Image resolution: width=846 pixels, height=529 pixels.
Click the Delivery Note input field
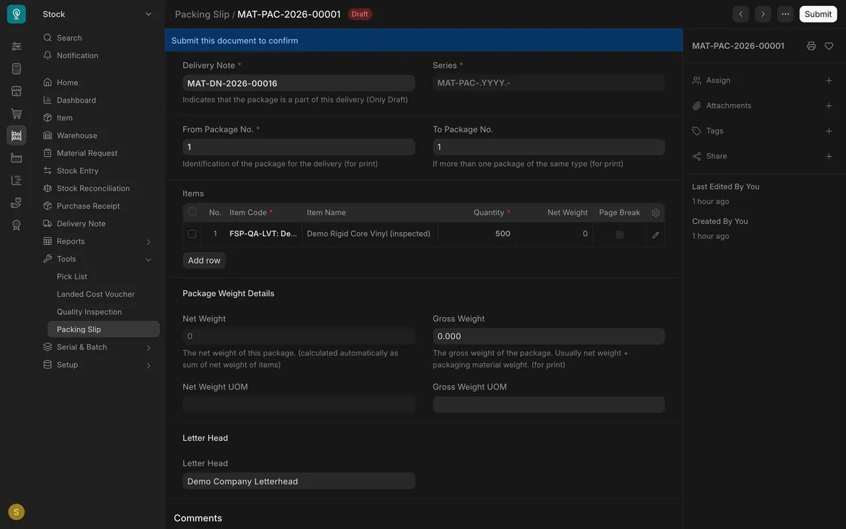[299, 83]
